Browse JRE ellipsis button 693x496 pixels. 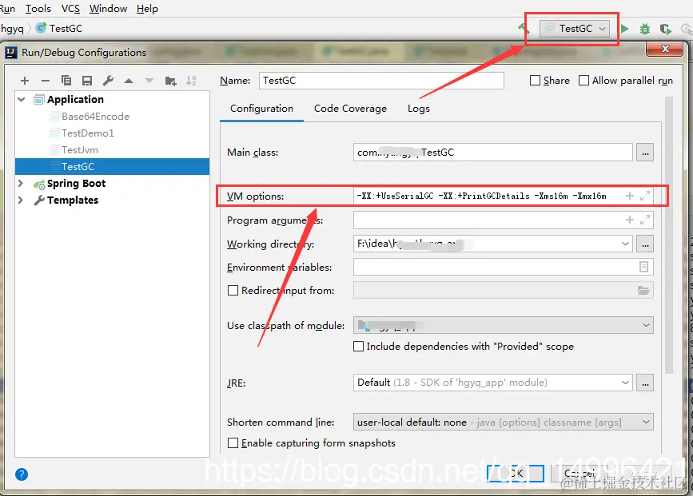[645, 383]
